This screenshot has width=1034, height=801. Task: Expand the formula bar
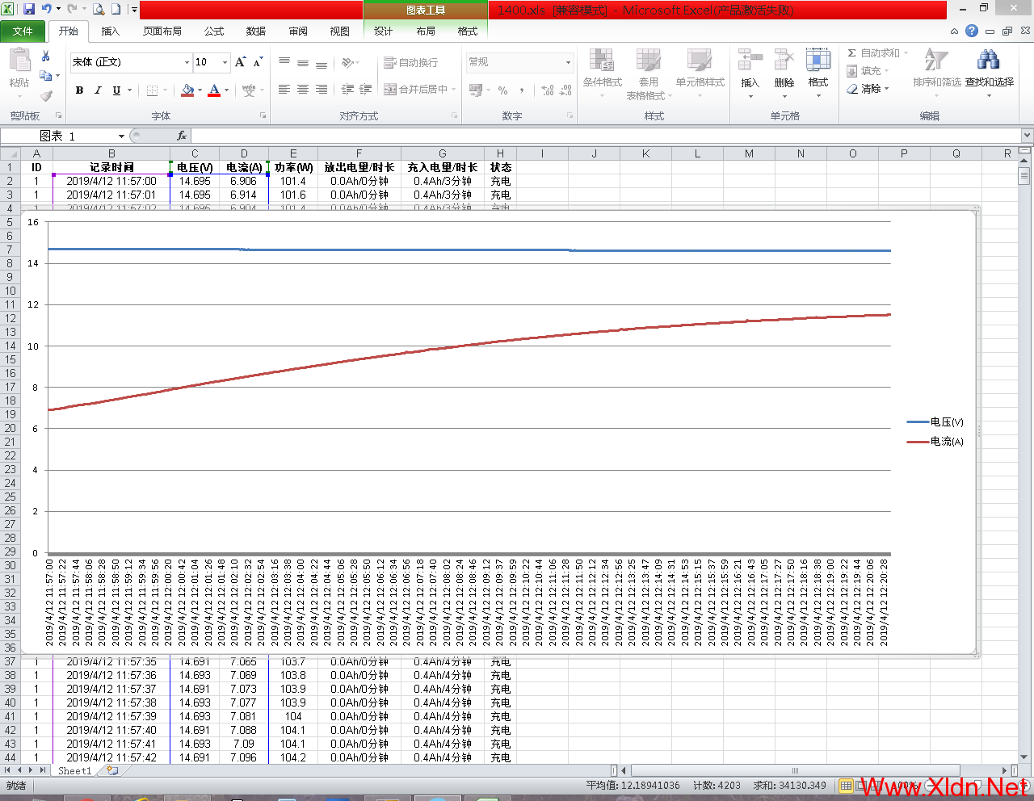[x=1028, y=136]
